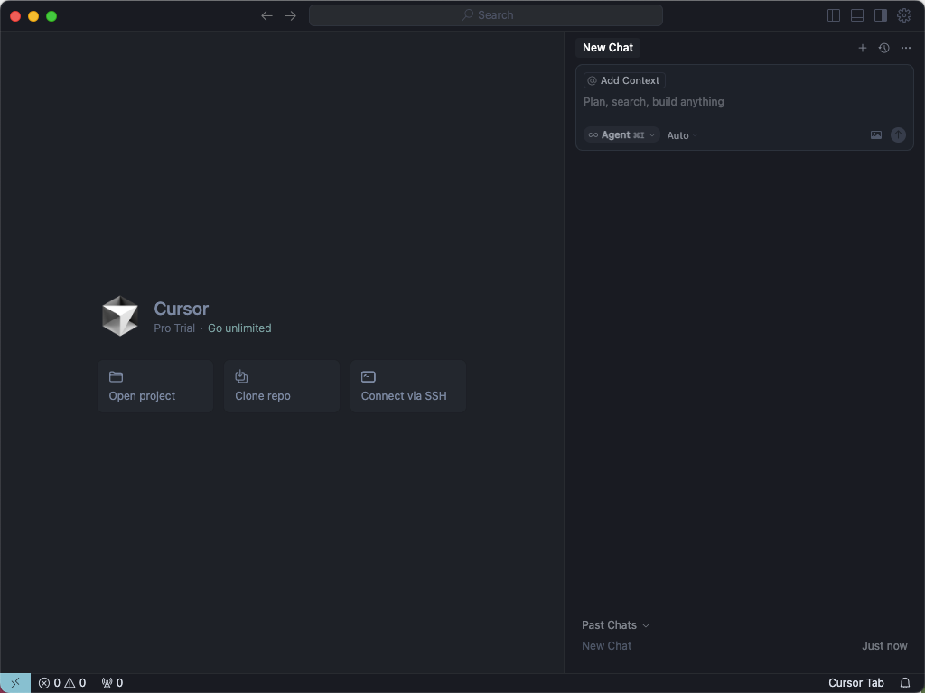The height and width of the screenshot is (693, 925).
Task: Open the Agent mode dropdown
Action: (621, 135)
